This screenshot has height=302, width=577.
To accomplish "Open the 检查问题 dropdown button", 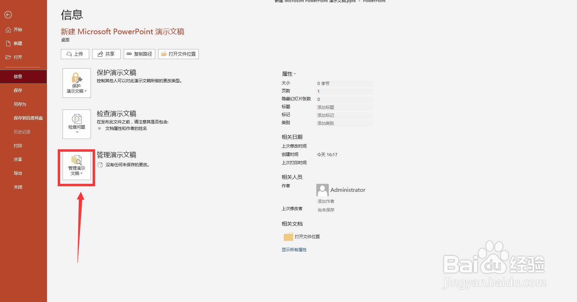I will point(77,124).
